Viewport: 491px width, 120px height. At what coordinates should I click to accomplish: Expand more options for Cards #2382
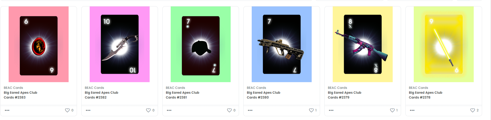88,110
